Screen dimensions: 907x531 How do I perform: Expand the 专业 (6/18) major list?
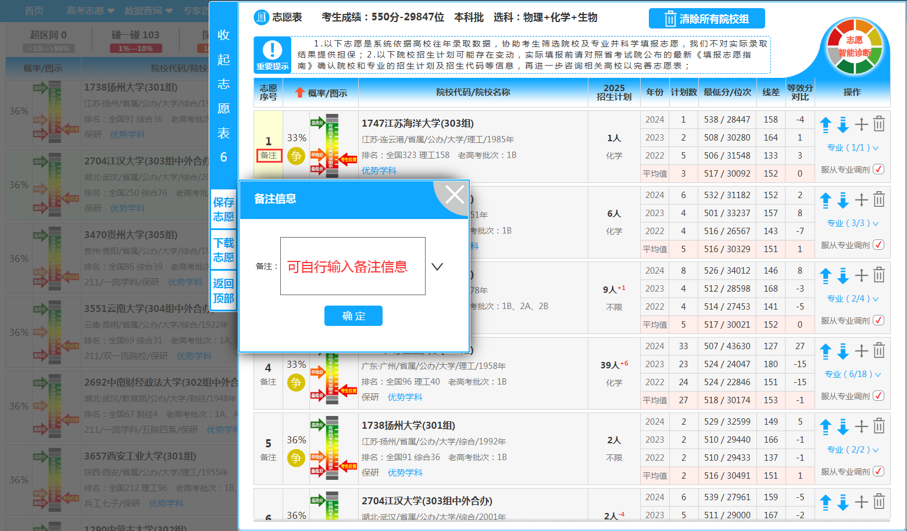click(x=852, y=374)
